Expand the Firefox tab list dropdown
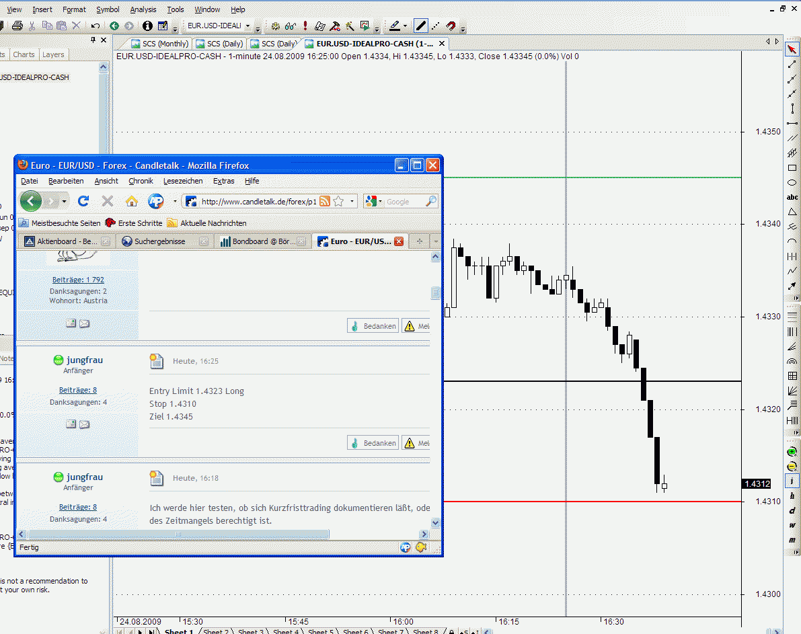Screen dimensions: 801x634 tap(436, 241)
